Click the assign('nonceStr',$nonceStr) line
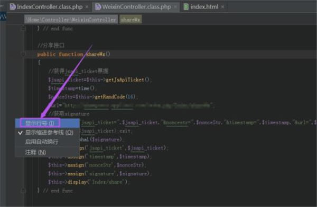 click(x=97, y=165)
